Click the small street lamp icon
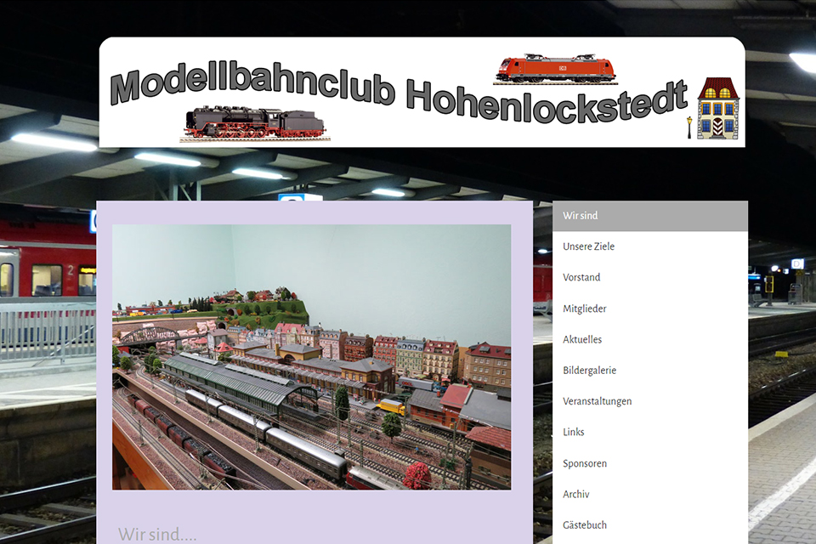 point(688,127)
